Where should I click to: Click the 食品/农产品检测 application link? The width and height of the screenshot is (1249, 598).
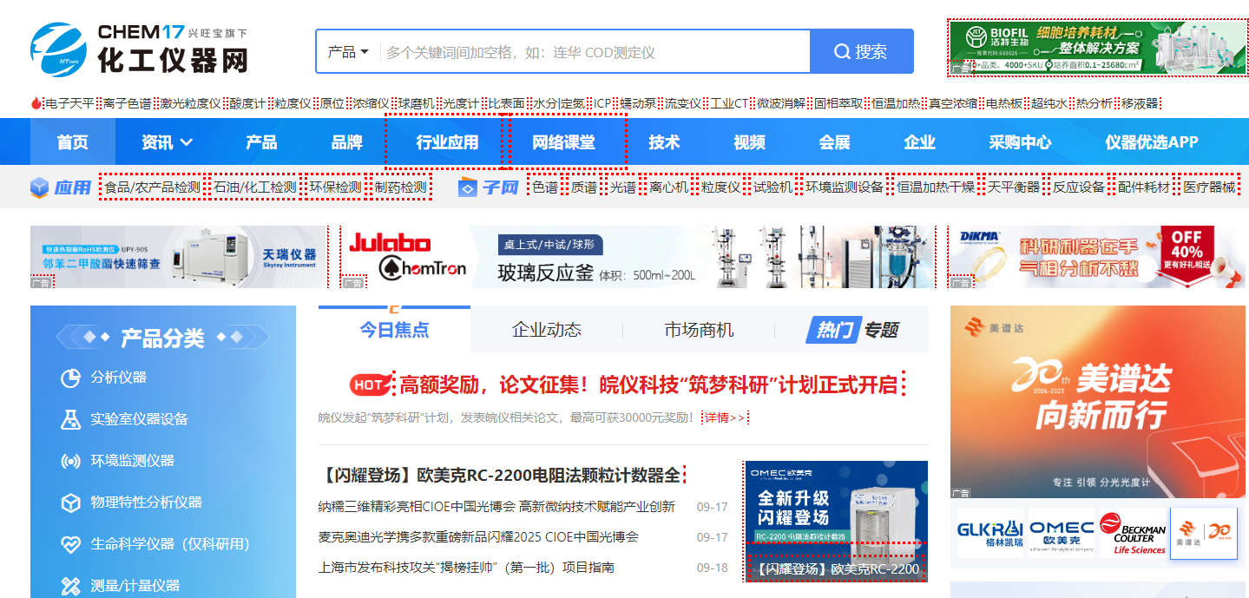(152, 187)
